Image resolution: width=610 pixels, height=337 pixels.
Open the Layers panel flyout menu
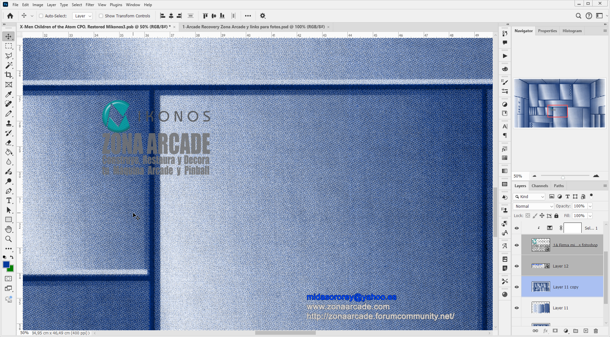click(x=605, y=186)
